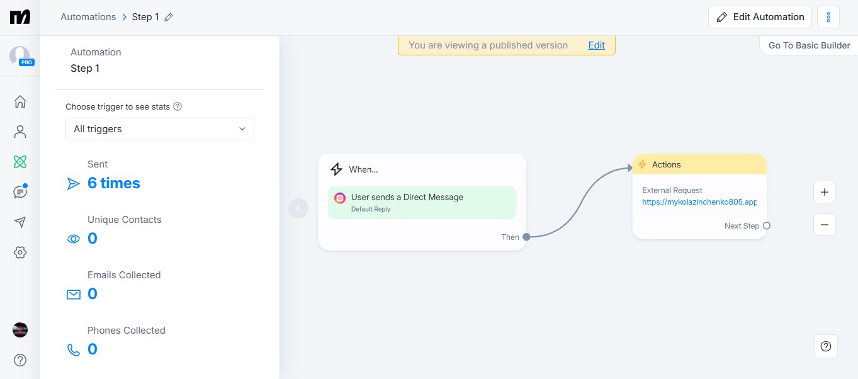
Task: Click the Sent paper plane icon
Action: click(x=74, y=184)
